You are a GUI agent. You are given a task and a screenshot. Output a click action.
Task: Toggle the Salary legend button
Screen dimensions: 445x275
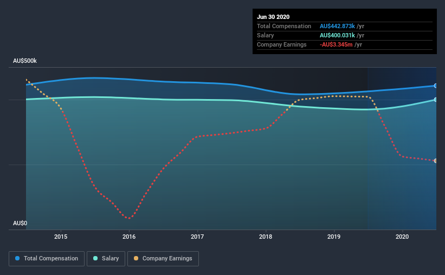[106, 259]
